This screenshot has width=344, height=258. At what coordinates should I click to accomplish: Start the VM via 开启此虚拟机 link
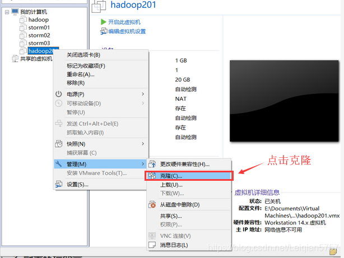(x=124, y=22)
